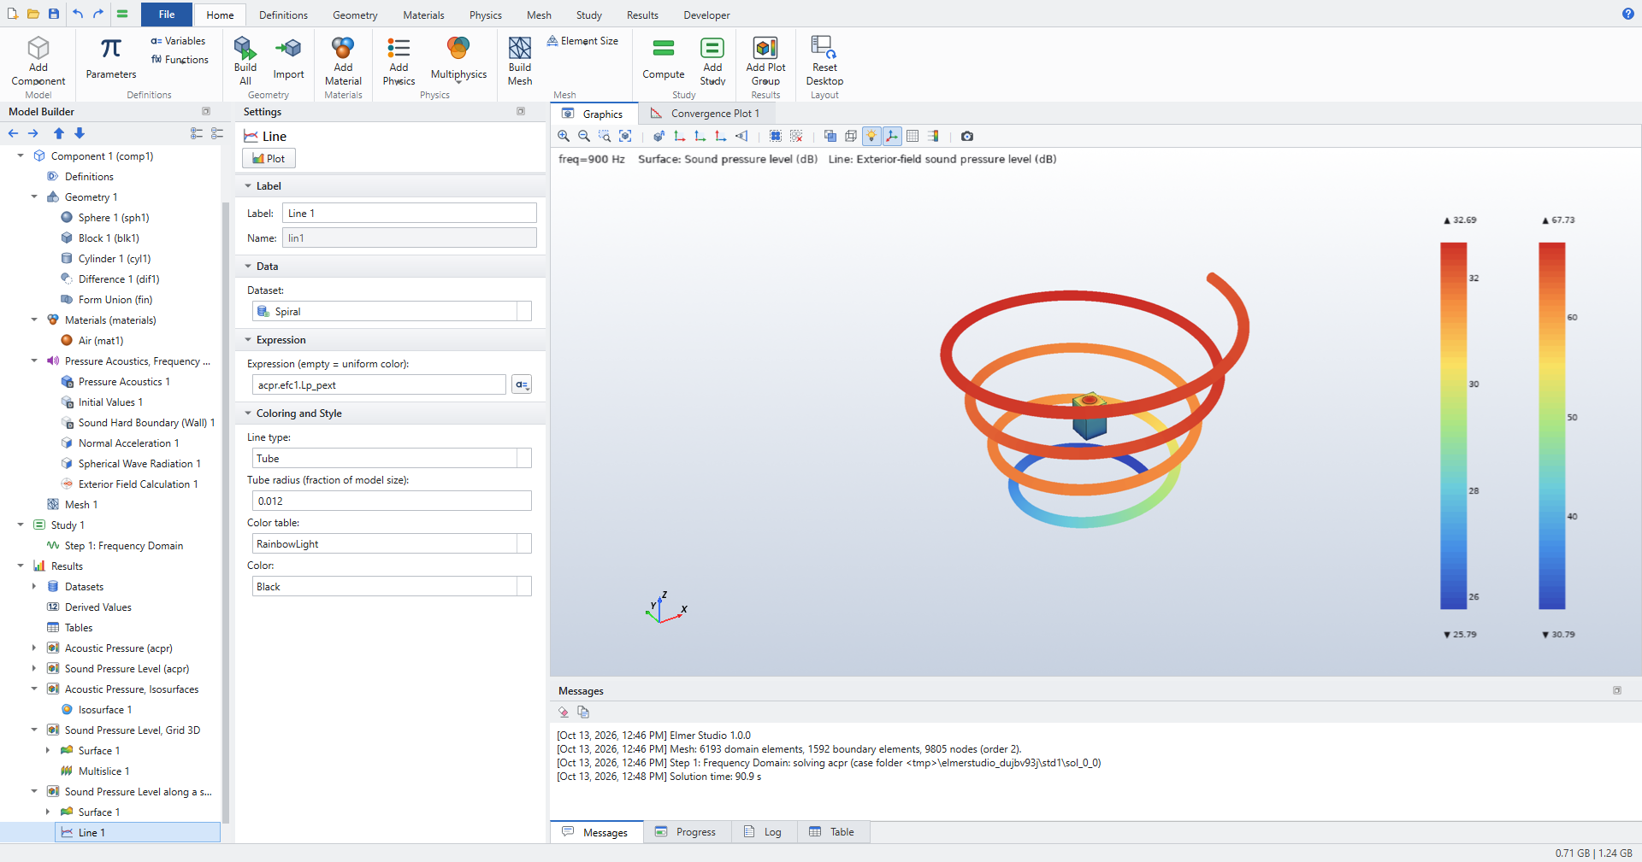Toggle the scene light bulb button
Viewport: 1642px width, 862px height.
[x=871, y=136]
